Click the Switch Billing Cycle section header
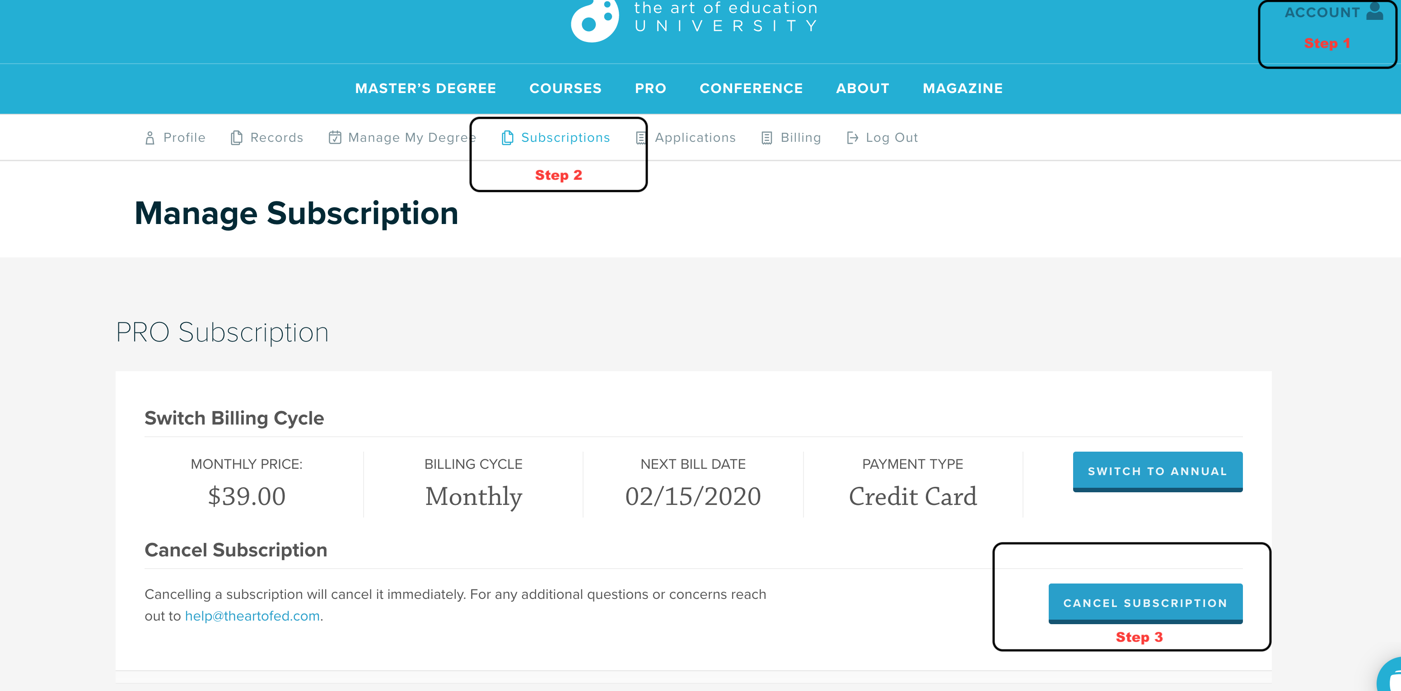Viewport: 1401px width, 691px height. click(235, 417)
